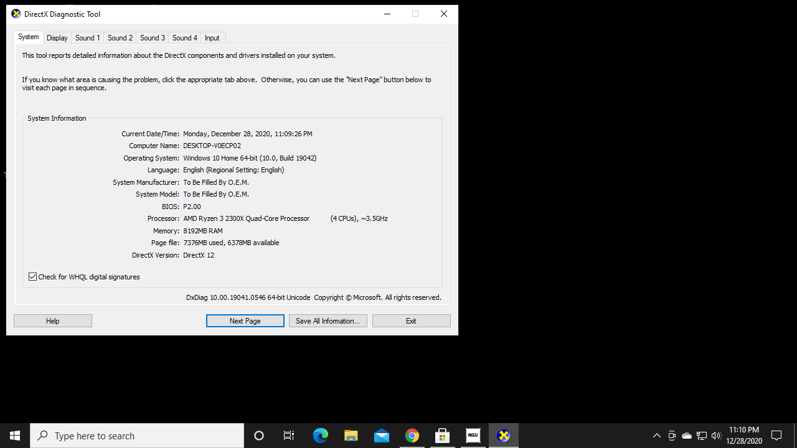Click computer name DESKTOP-V0ECP02 text
This screenshot has height=448, width=797.
coord(212,146)
